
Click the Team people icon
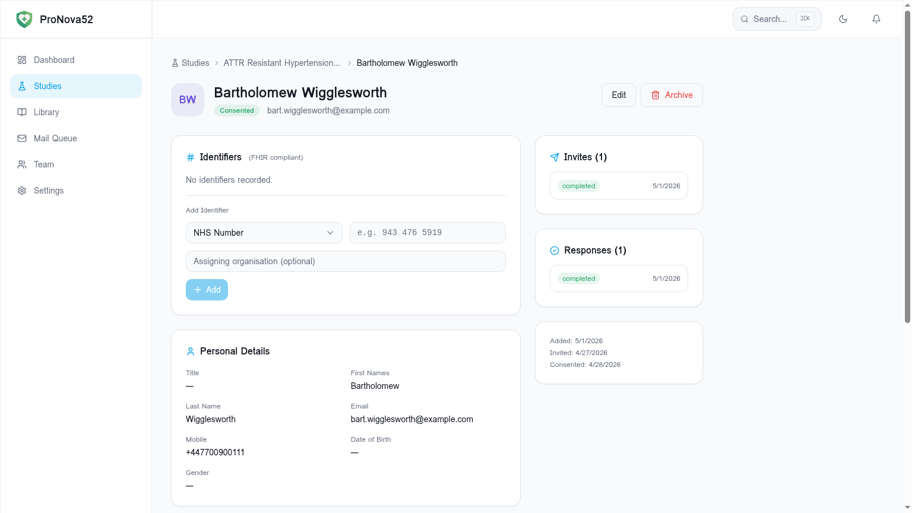point(22,164)
